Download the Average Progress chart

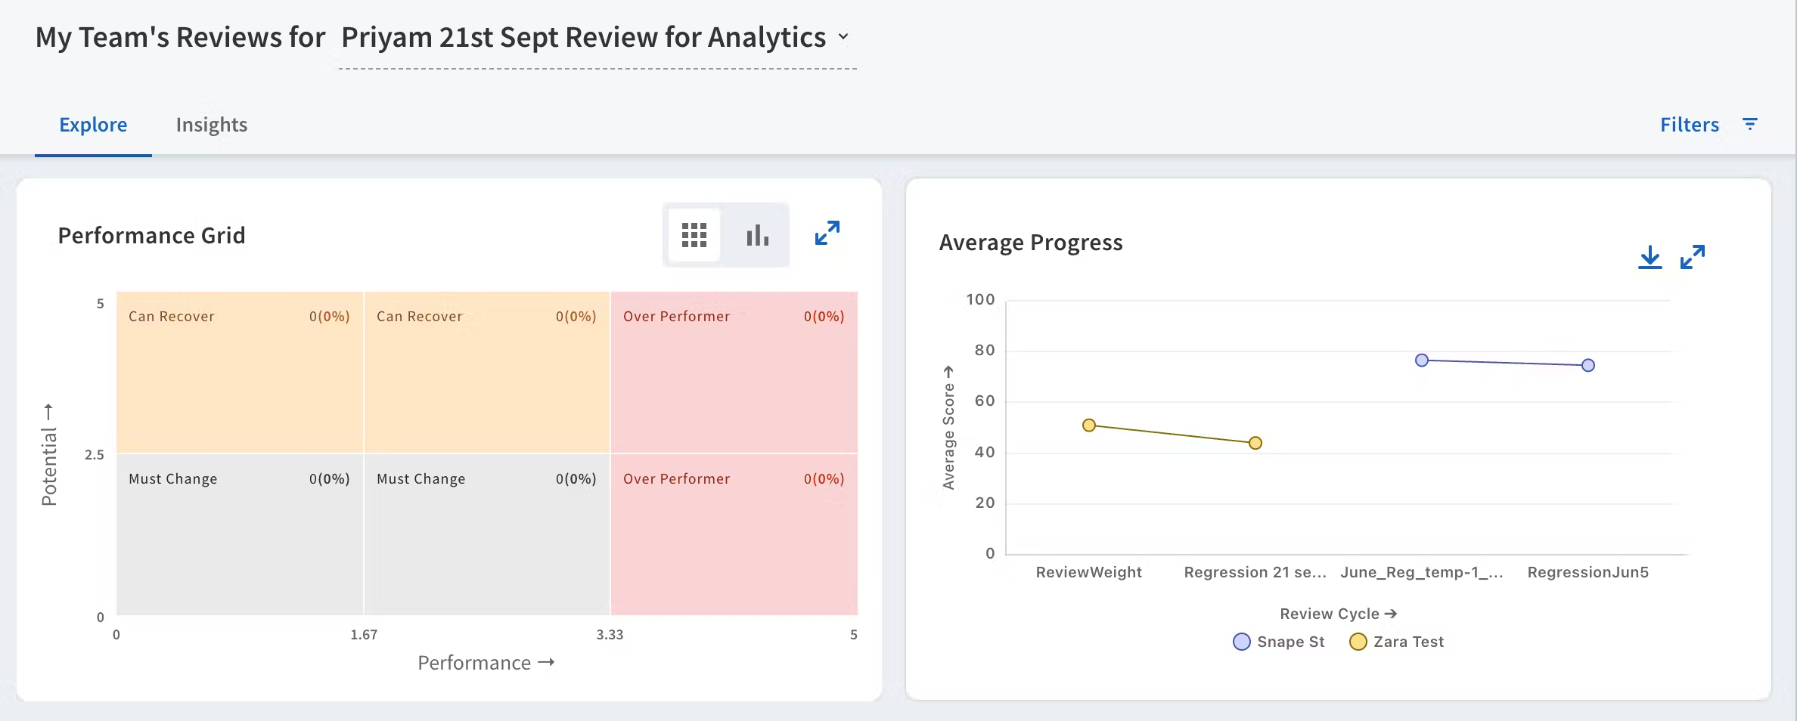(1650, 257)
